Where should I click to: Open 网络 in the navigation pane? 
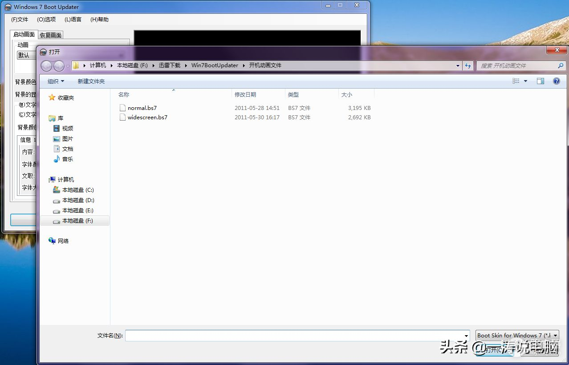tap(63, 241)
